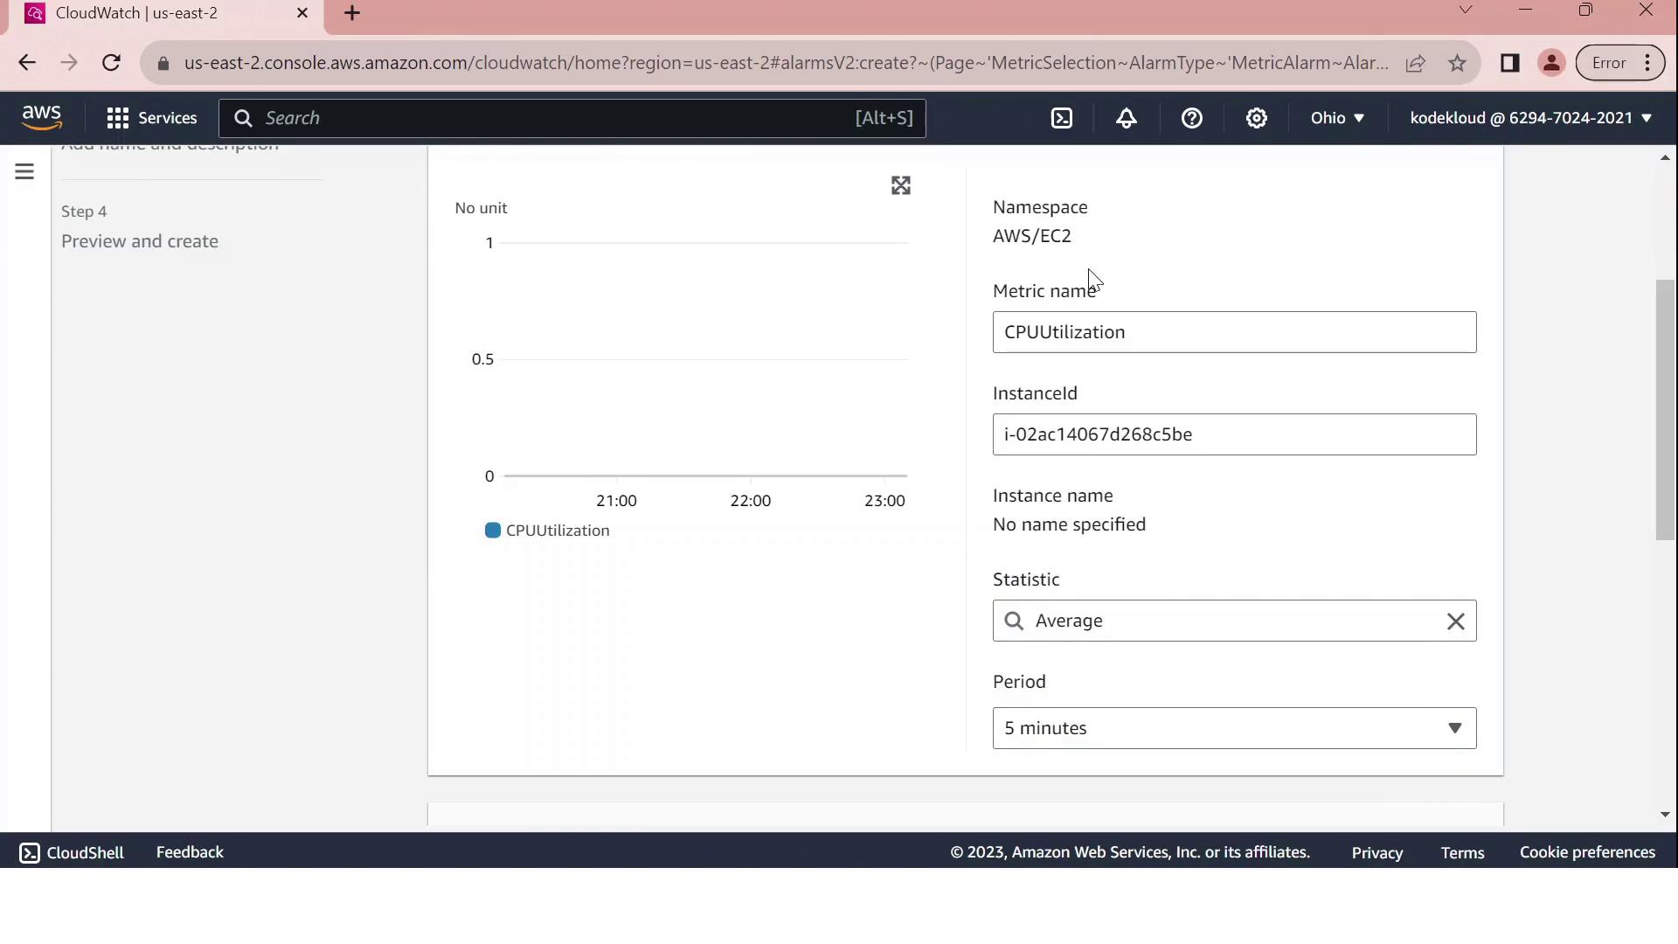1678x944 pixels.
Task: Focus the InstanceId input field
Action: (1233, 434)
